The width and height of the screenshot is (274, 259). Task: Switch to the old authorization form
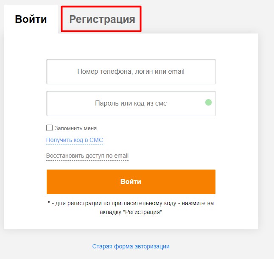pyautogui.click(x=131, y=246)
